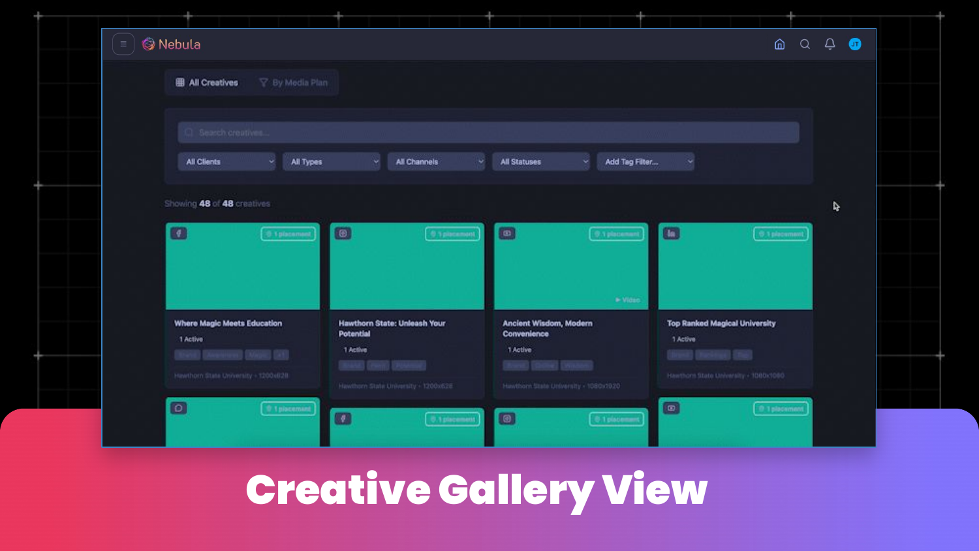This screenshot has height=551, width=979.
Task: Open notifications bell
Action: click(830, 44)
